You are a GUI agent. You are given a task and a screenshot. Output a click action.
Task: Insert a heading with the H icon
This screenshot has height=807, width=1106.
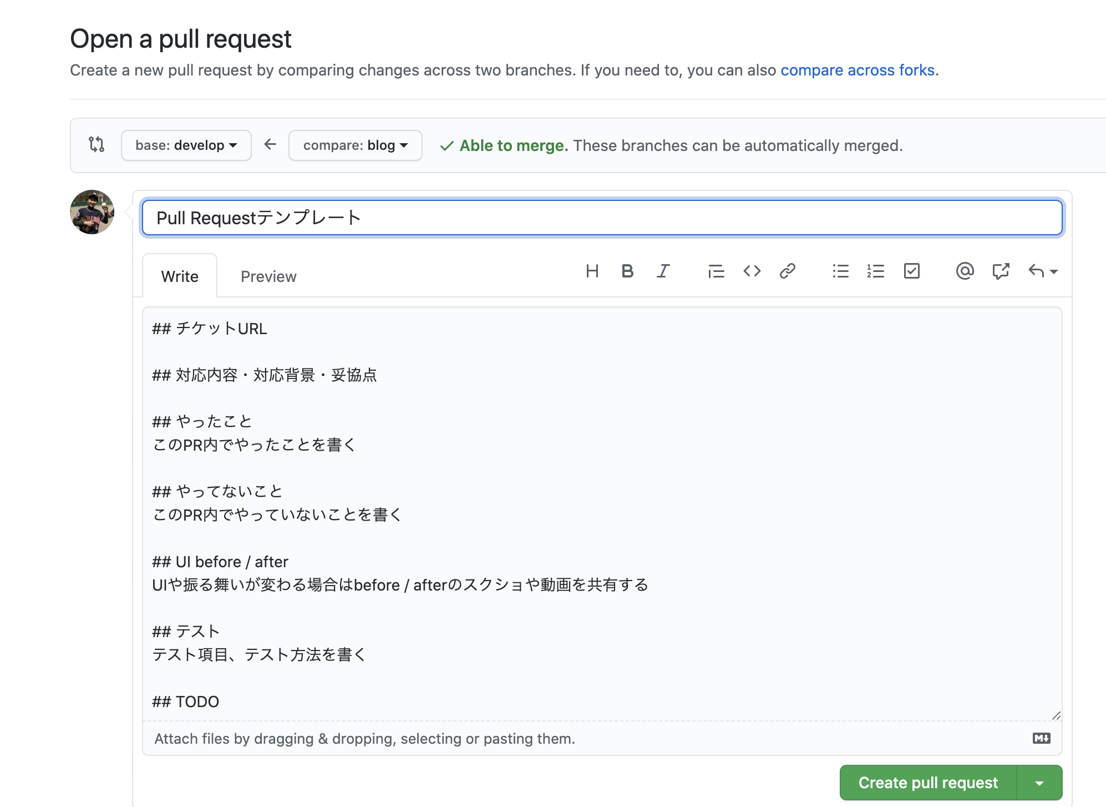(x=593, y=271)
